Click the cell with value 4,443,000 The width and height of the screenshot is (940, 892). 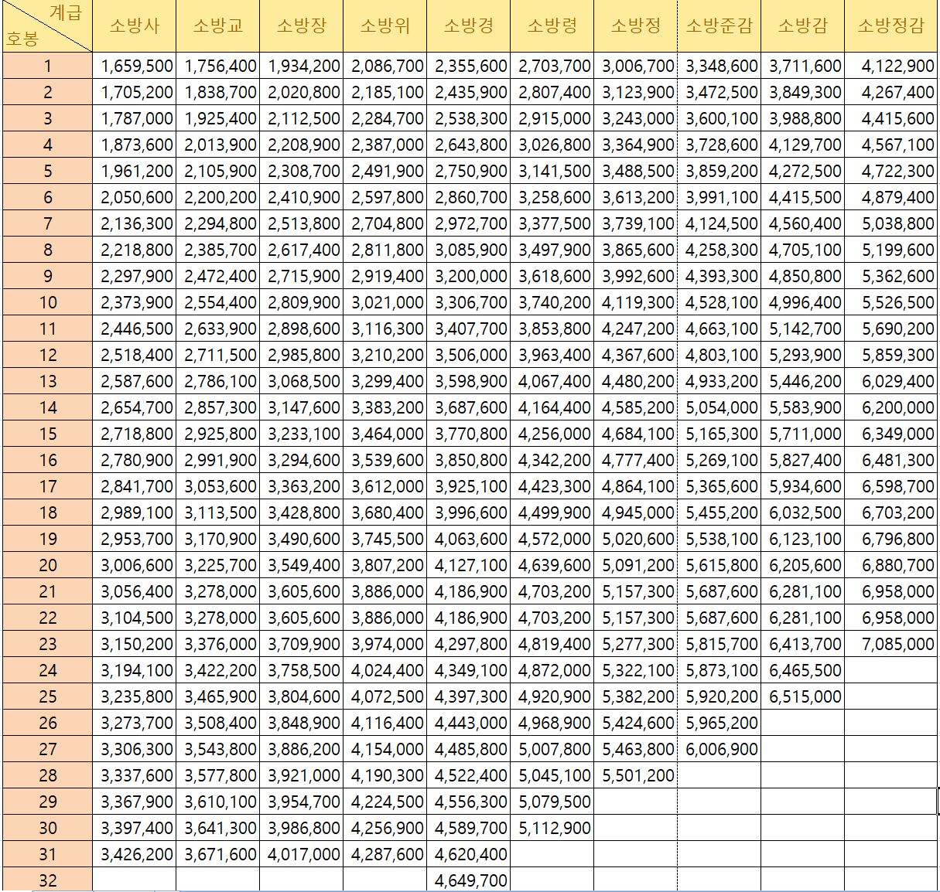[469, 723]
